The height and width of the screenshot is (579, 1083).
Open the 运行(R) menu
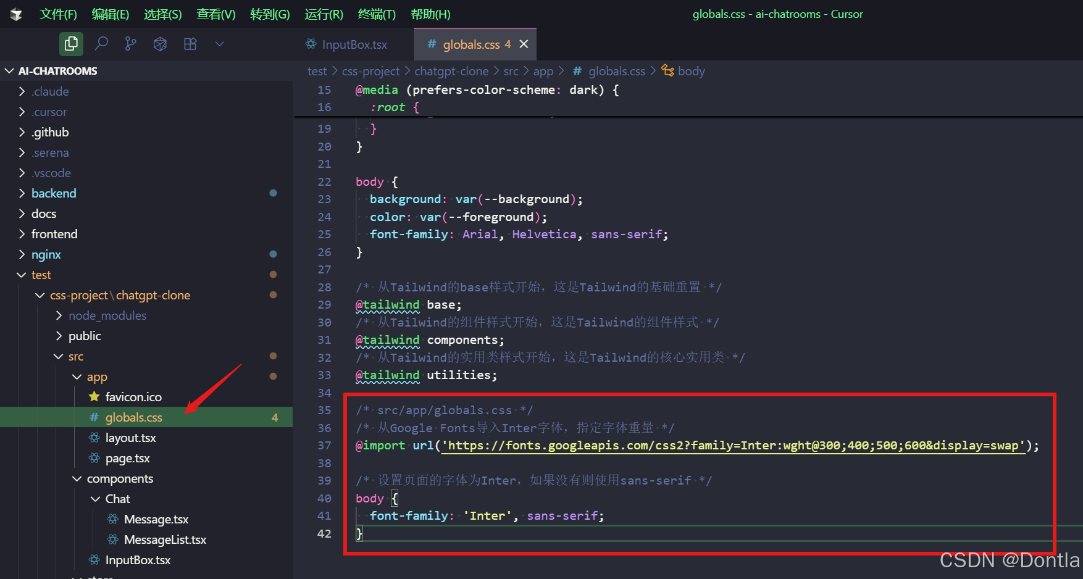click(324, 14)
